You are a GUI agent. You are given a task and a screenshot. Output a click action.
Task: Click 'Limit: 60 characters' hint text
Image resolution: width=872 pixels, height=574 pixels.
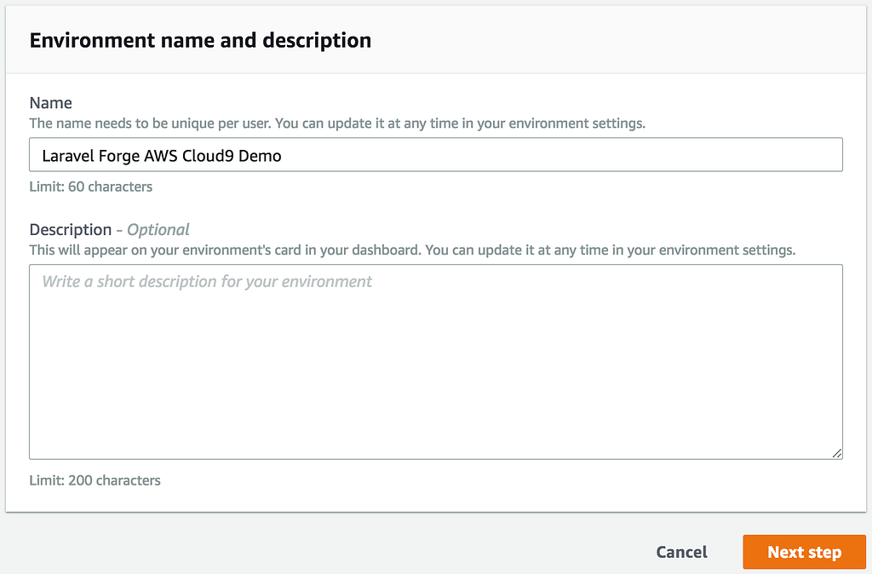point(90,187)
